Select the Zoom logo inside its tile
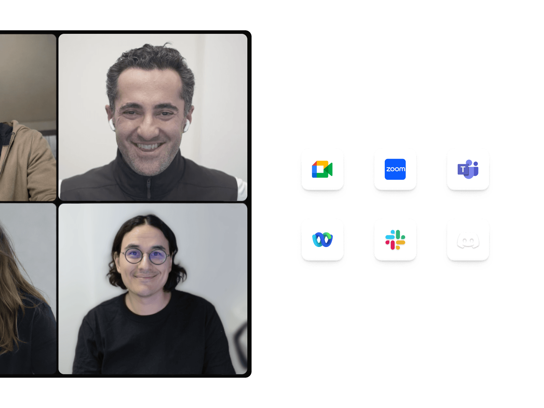This screenshot has width=544, height=408. (x=395, y=169)
